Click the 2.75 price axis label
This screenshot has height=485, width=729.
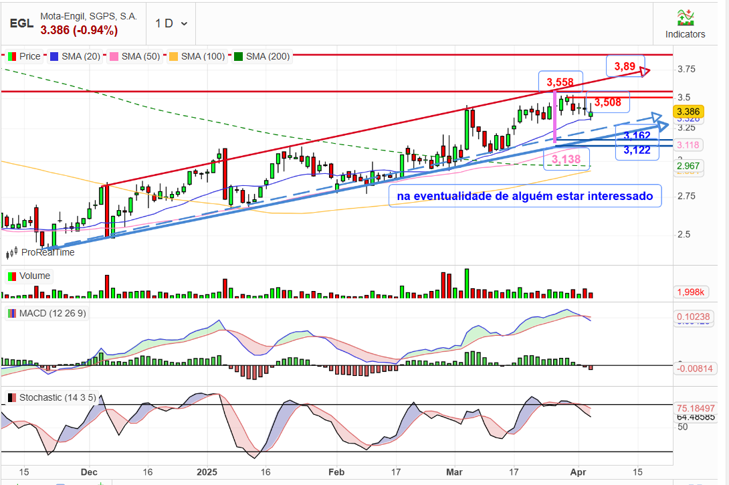(686, 196)
